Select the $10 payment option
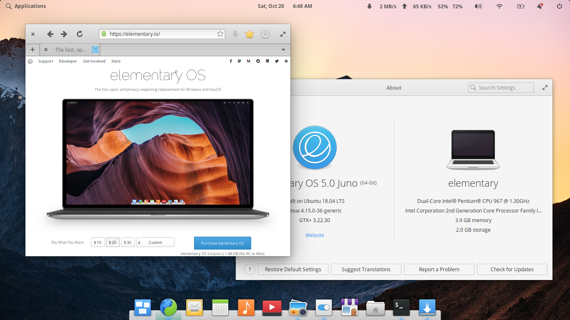The width and height of the screenshot is (570, 320). (x=98, y=242)
